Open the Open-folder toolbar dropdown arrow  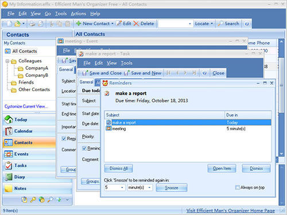pyautogui.click(x=24, y=24)
